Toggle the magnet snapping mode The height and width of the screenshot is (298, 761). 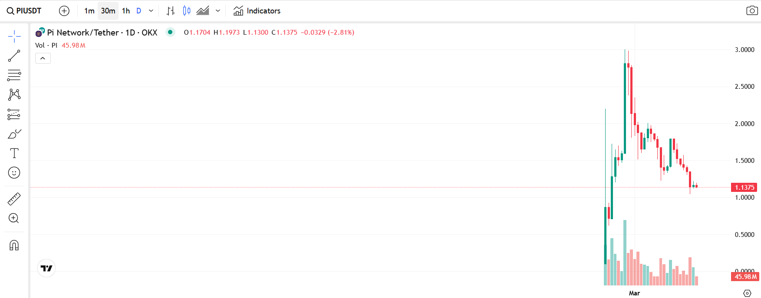click(14, 246)
